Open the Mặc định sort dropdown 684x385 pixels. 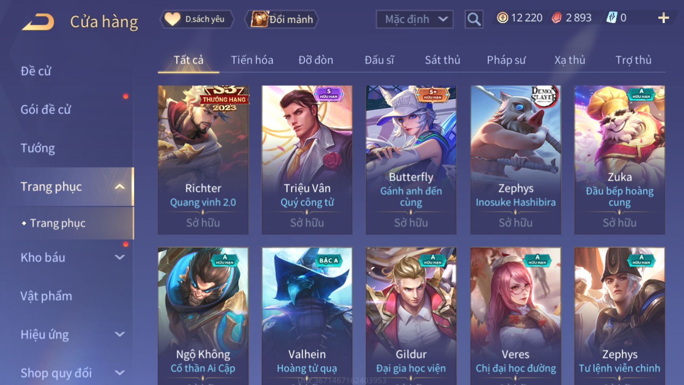[414, 19]
